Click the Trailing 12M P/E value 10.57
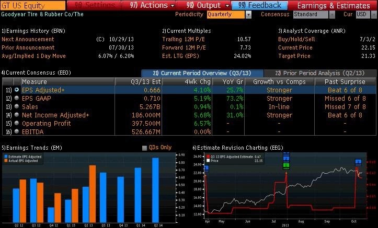378x228 pixels. (x=244, y=39)
